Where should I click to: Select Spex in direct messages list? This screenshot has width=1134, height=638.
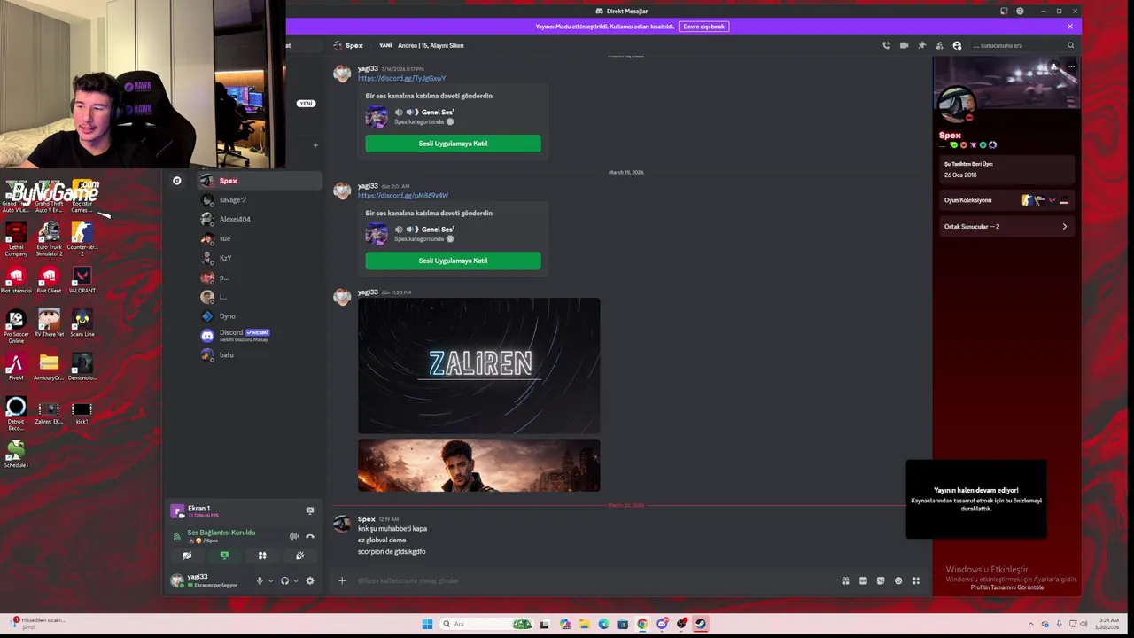tap(259, 181)
